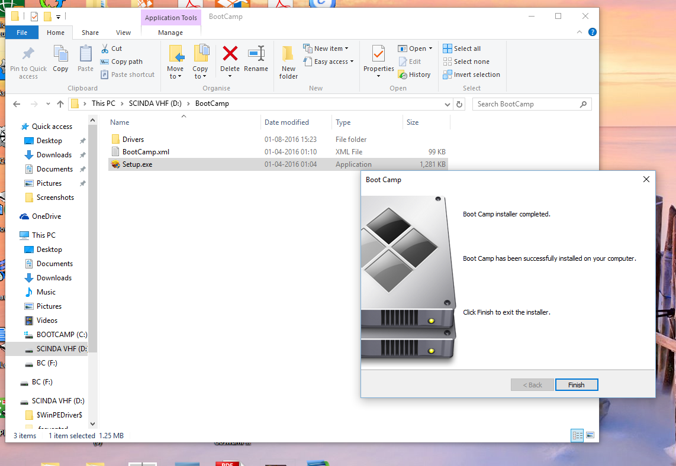Click the disabled Back button in installer
This screenshot has height=466, width=676.
[532, 384]
